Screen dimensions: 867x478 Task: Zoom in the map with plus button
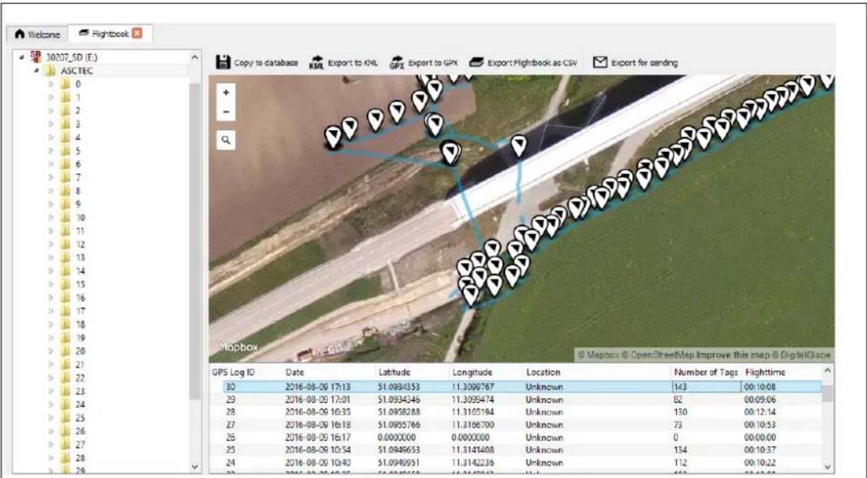pos(226,93)
